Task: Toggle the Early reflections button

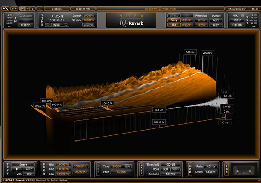Action: pos(174,20)
